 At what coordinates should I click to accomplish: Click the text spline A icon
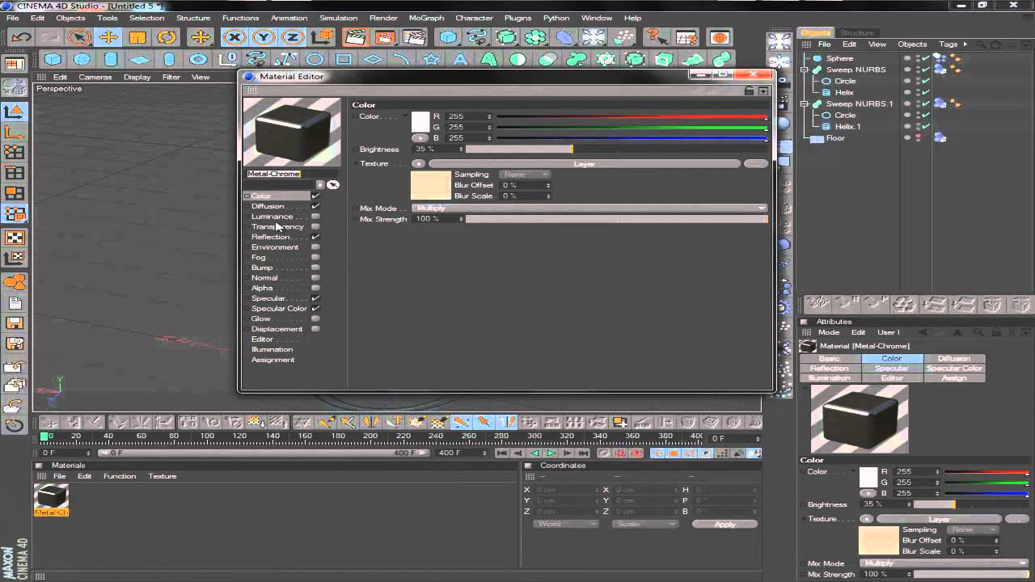pos(460,59)
